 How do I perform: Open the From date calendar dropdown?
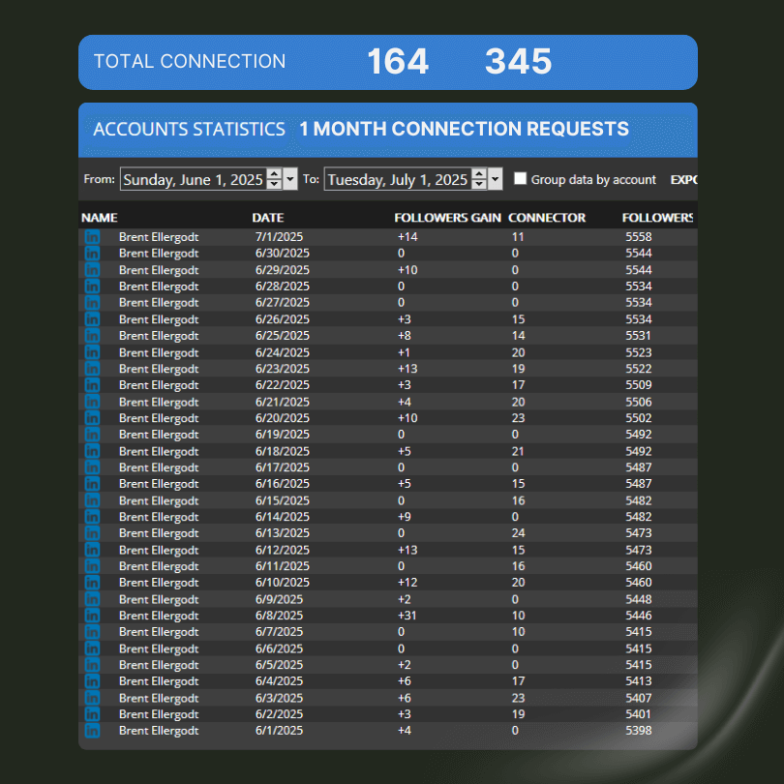(x=290, y=179)
